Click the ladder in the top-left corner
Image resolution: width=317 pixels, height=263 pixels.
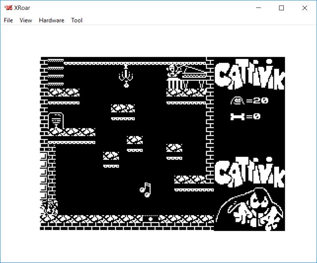click(55, 73)
